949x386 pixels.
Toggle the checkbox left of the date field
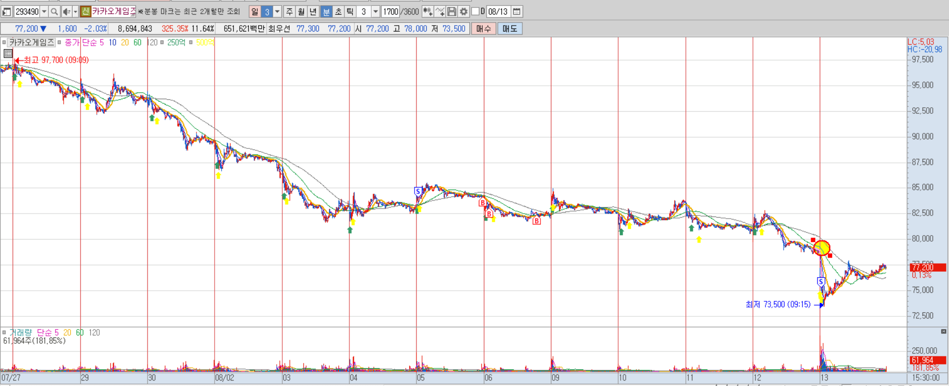pyautogui.click(x=475, y=12)
